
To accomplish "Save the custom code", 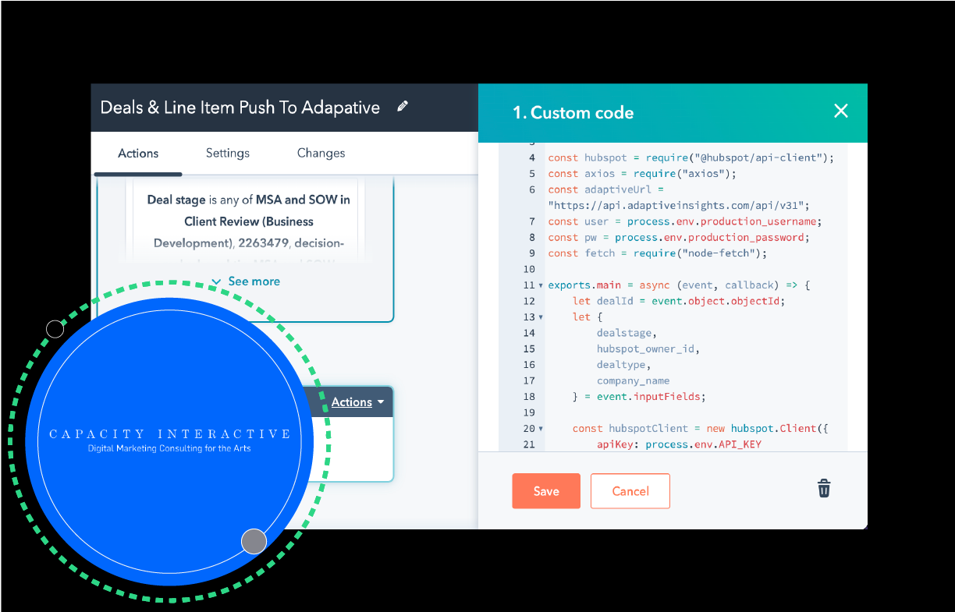I will click(546, 491).
